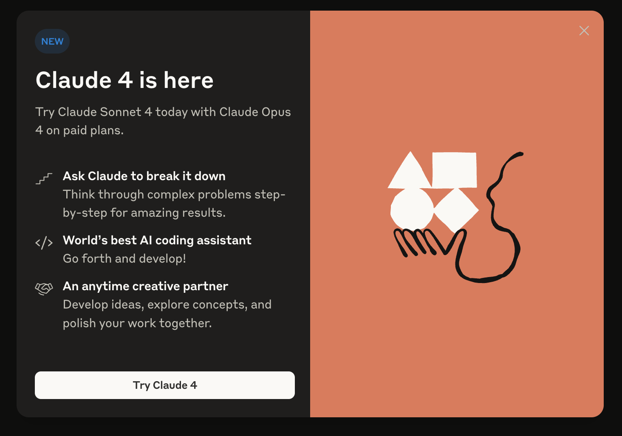
Task: Click the staircase step-by-step icon
Action: pyautogui.click(x=44, y=178)
